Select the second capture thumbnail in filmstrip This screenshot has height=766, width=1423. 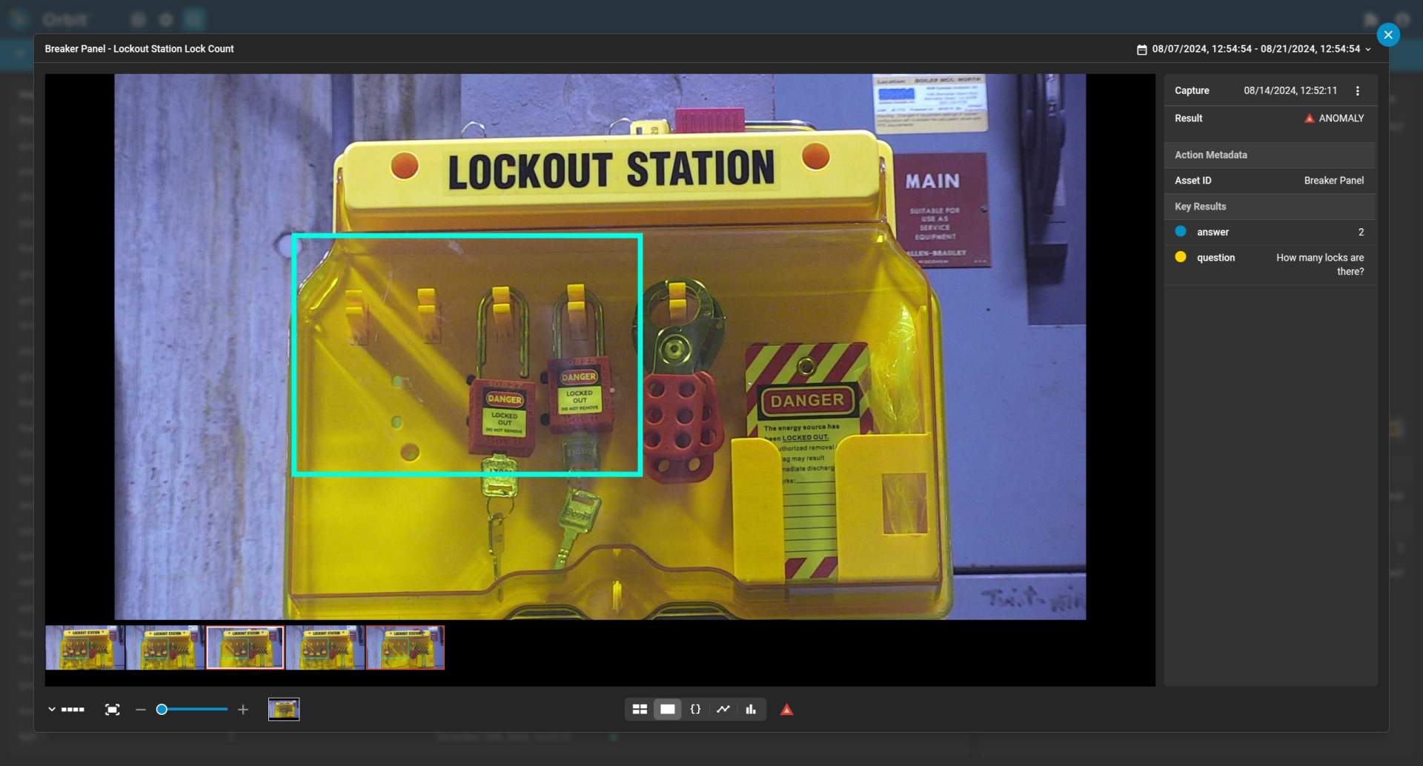(165, 647)
